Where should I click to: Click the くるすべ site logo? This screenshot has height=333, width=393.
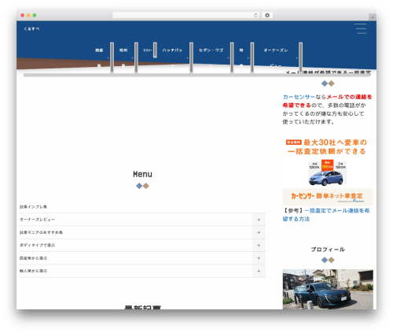click(x=31, y=28)
